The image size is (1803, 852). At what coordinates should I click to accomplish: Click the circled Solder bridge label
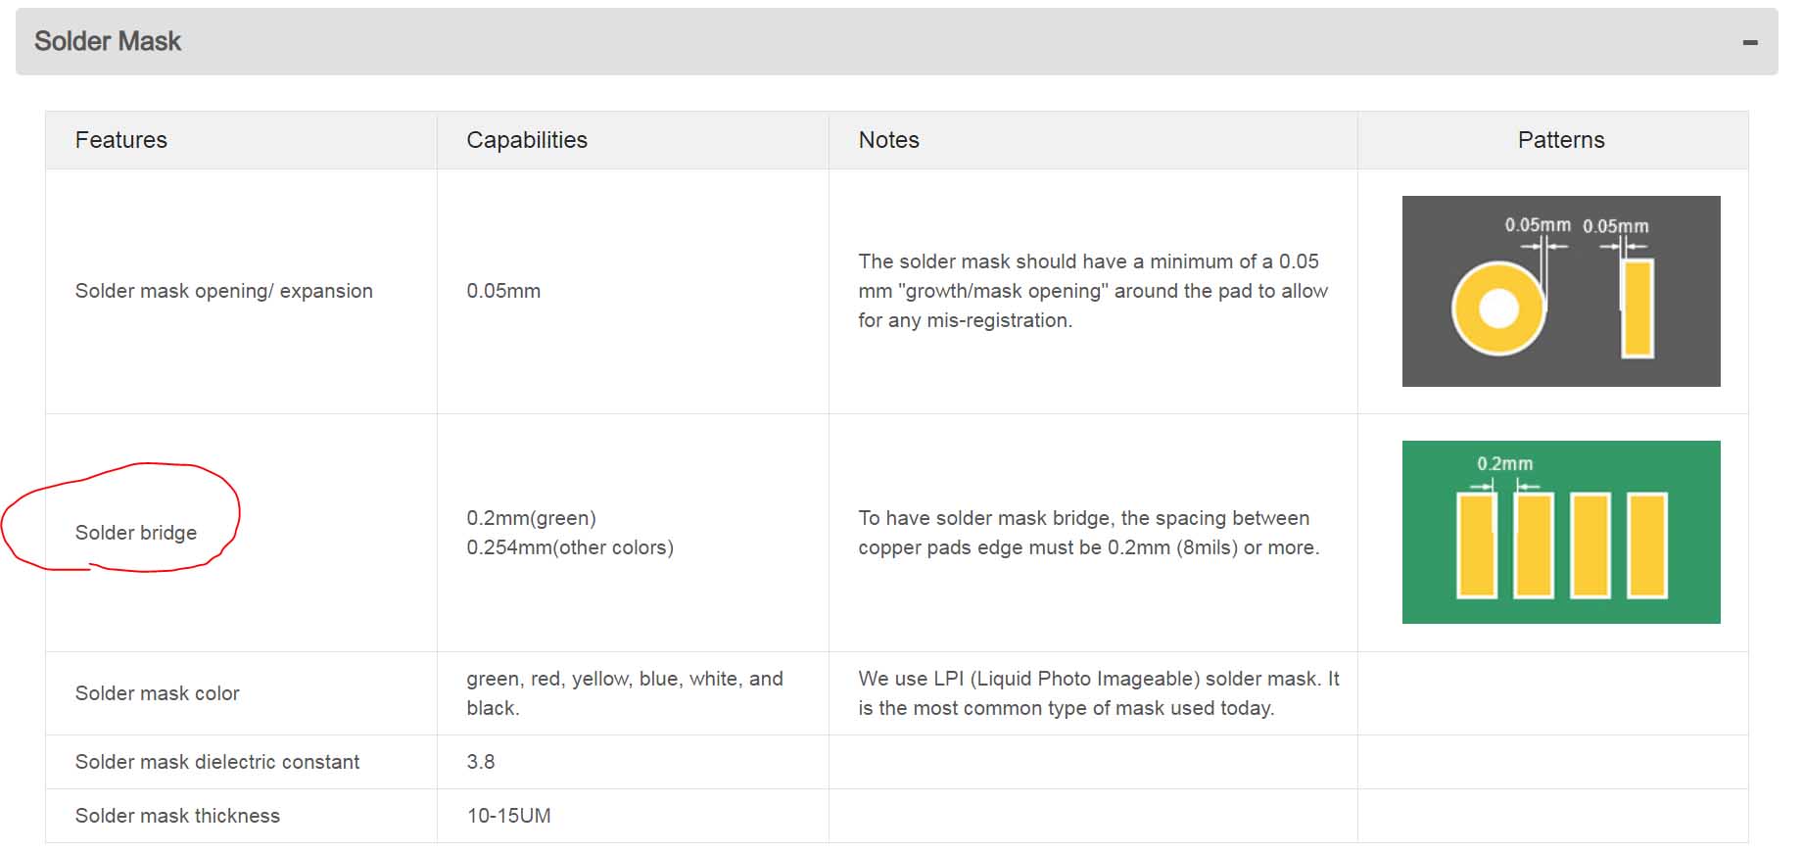136,533
